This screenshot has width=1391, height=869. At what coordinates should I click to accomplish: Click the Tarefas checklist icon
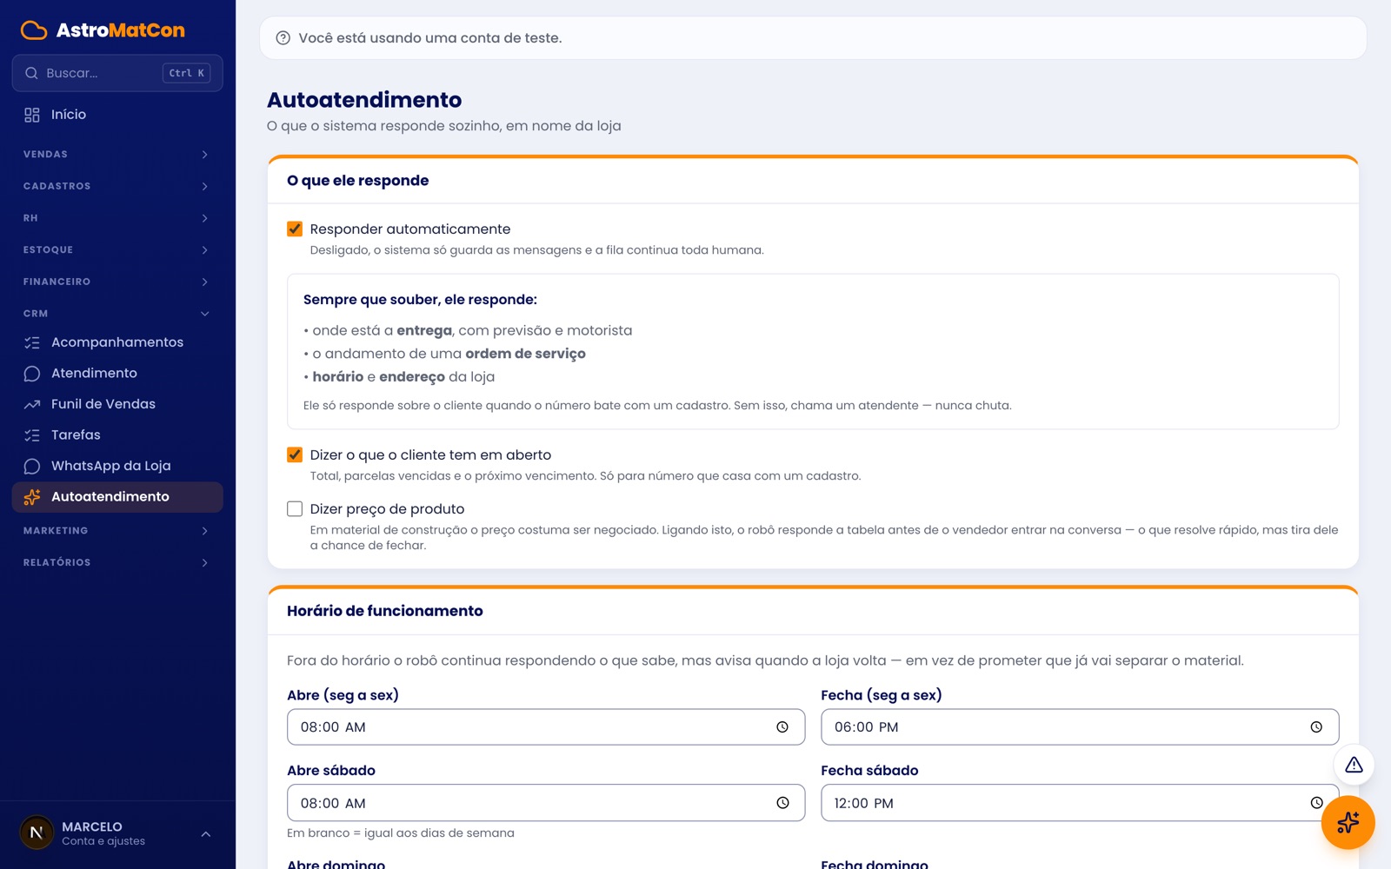pyautogui.click(x=32, y=435)
